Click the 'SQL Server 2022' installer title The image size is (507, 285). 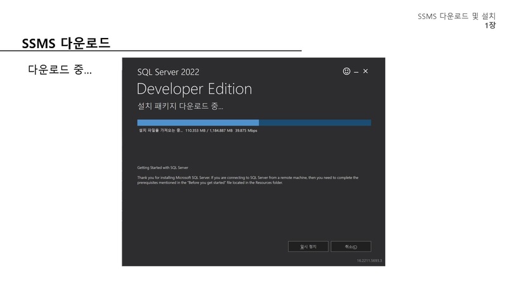point(168,72)
